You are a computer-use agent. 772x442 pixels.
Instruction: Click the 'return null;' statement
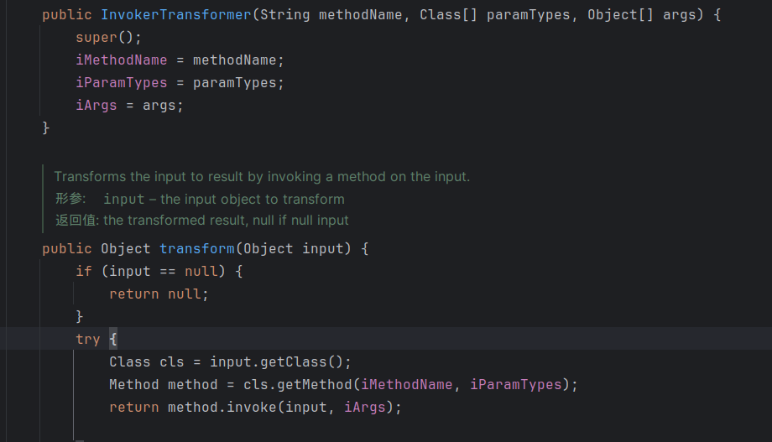tap(159, 294)
